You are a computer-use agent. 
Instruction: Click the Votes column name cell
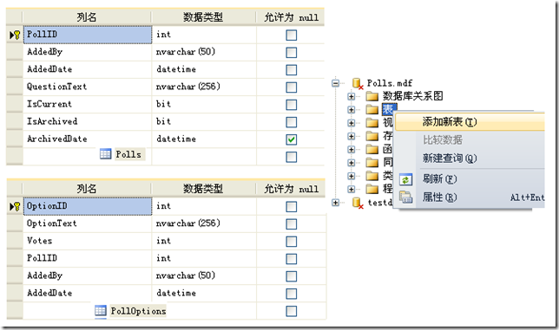(x=88, y=241)
